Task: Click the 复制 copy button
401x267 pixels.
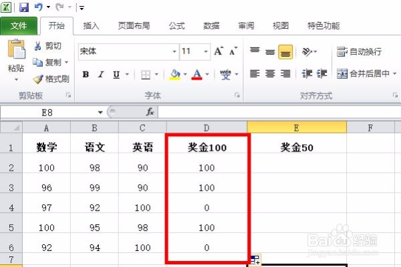Action: pyautogui.click(x=47, y=62)
